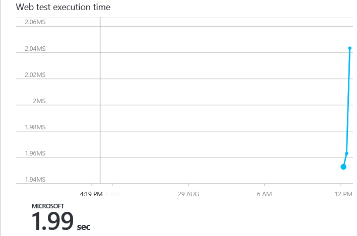Viewport: 357px width, 236px height.
Task: Click the 29 AUG x-axis label
Action: [188, 194]
